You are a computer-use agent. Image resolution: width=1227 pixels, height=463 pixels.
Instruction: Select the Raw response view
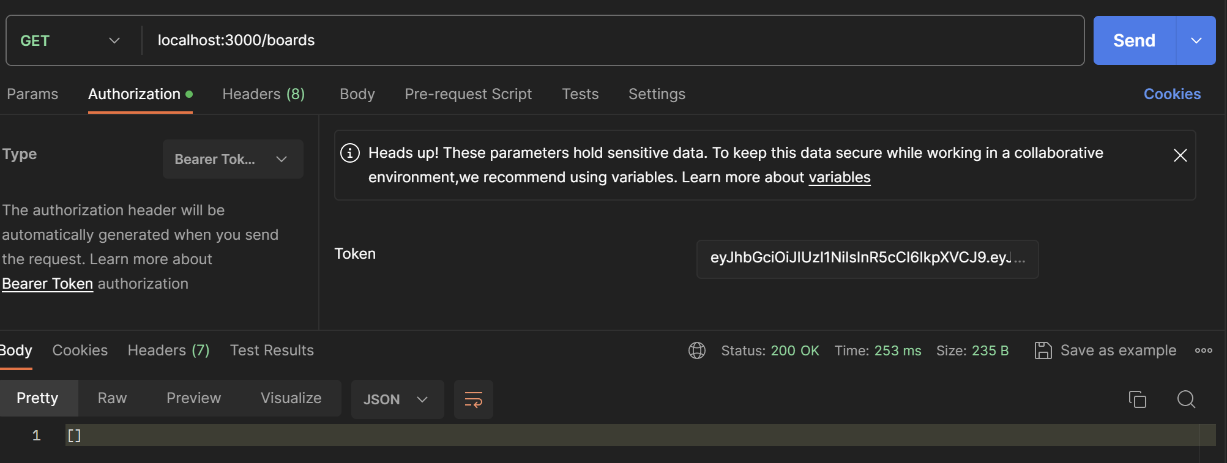pos(112,398)
